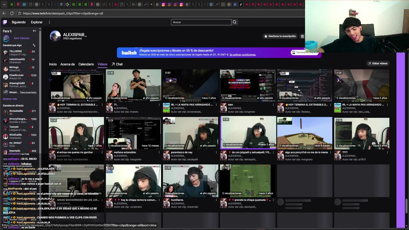Click Mostrar más in the sidebar
409x230 pixels.
[x=10, y=99]
